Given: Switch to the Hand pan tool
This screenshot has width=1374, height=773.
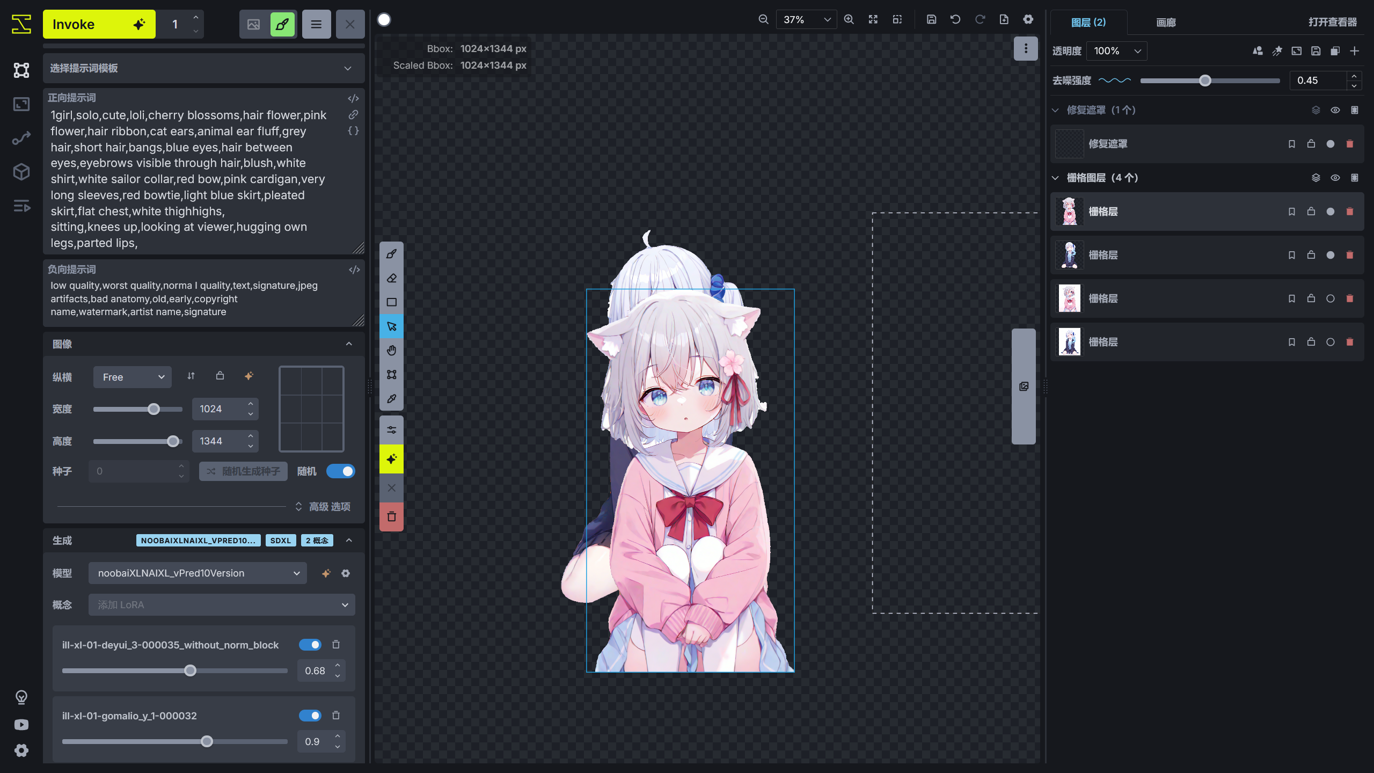Looking at the screenshot, I should point(391,350).
